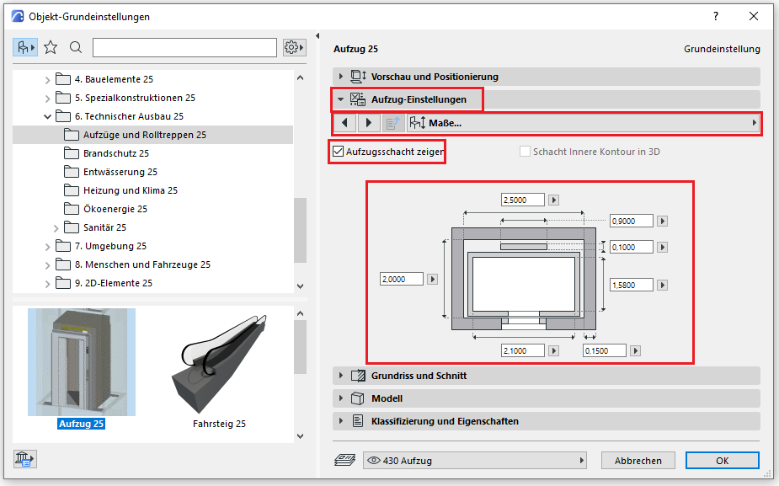This screenshot has height=486, width=779.
Task: Toggle layer visibility eye in 430 Aufzug
Action: pyautogui.click(x=373, y=461)
